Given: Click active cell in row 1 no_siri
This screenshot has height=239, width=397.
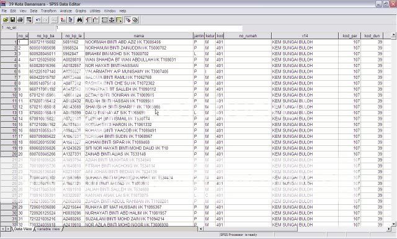Looking at the screenshot, I should [x=23, y=42].
